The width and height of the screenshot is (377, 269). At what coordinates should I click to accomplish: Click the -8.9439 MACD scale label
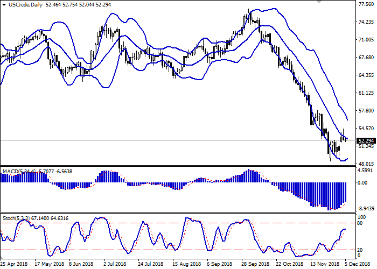(366, 208)
